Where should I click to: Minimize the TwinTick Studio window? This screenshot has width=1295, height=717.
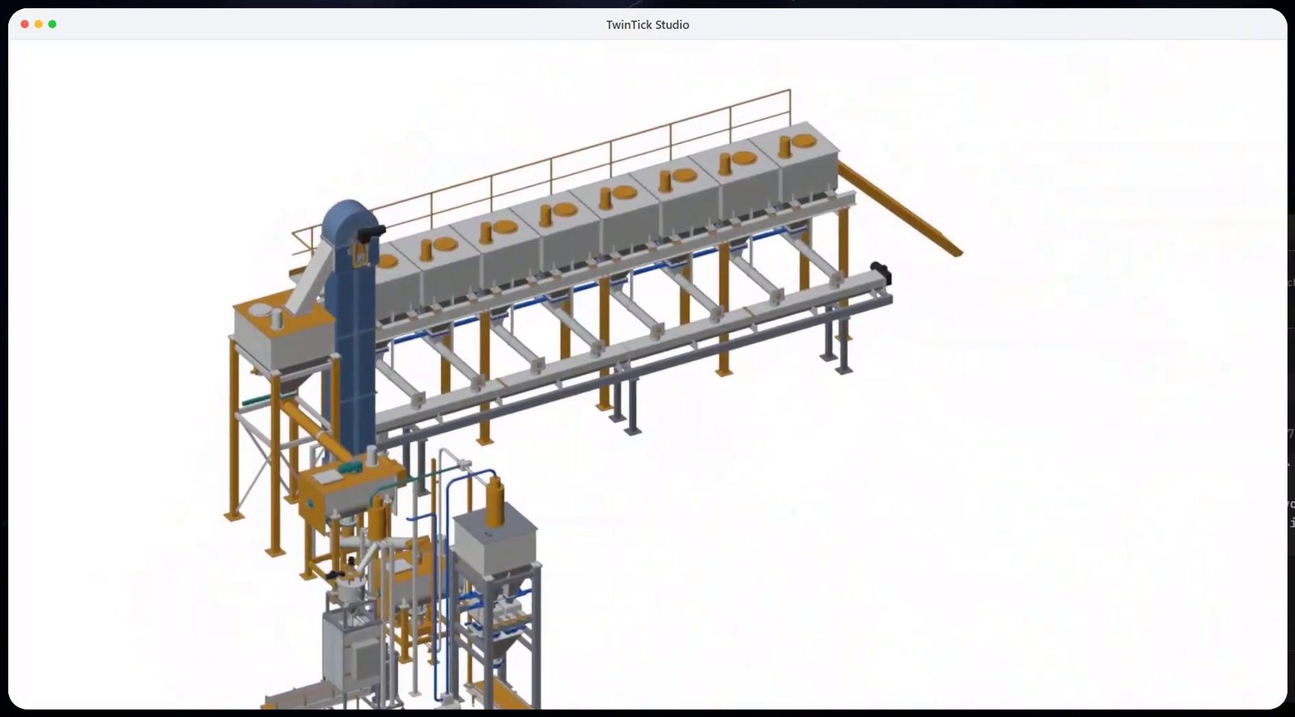coord(38,24)
